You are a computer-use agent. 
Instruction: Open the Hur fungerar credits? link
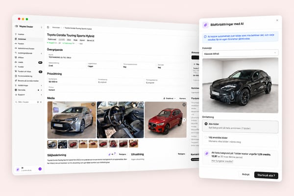222,161
